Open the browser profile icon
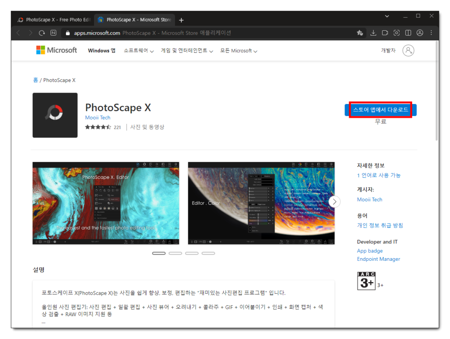This screenshot has height=339, width=450. 420,32
